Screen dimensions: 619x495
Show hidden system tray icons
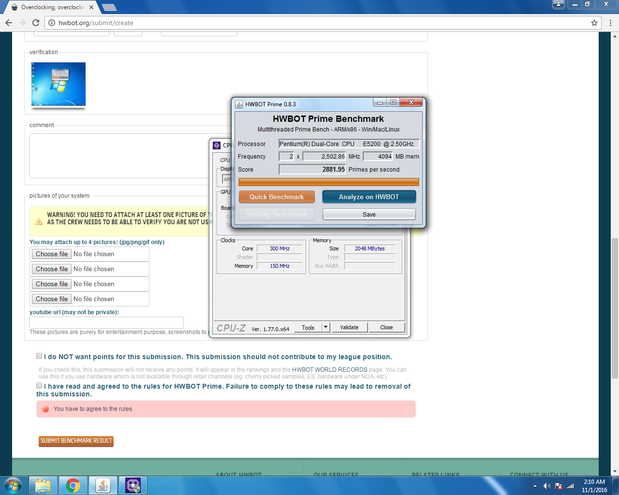(535, 486)
